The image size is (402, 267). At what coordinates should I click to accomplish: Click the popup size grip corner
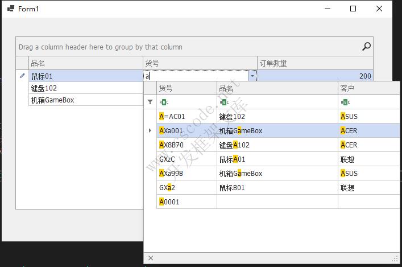395,258
